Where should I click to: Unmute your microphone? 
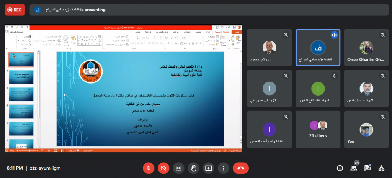(149, 168)
